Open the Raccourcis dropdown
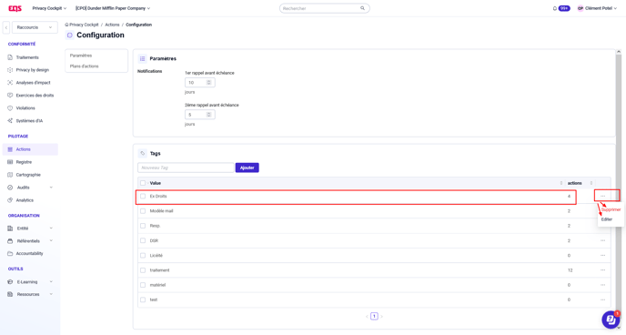626x335 pixels. [35, 27]
